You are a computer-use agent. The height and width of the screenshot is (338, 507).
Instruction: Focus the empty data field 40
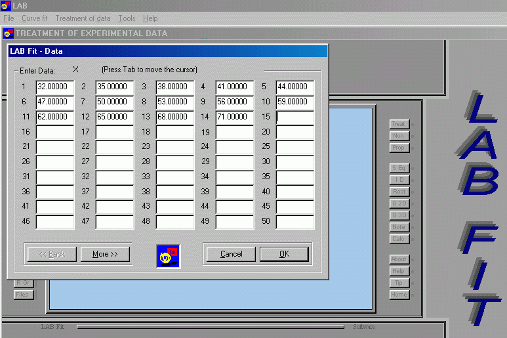[295, 192]
